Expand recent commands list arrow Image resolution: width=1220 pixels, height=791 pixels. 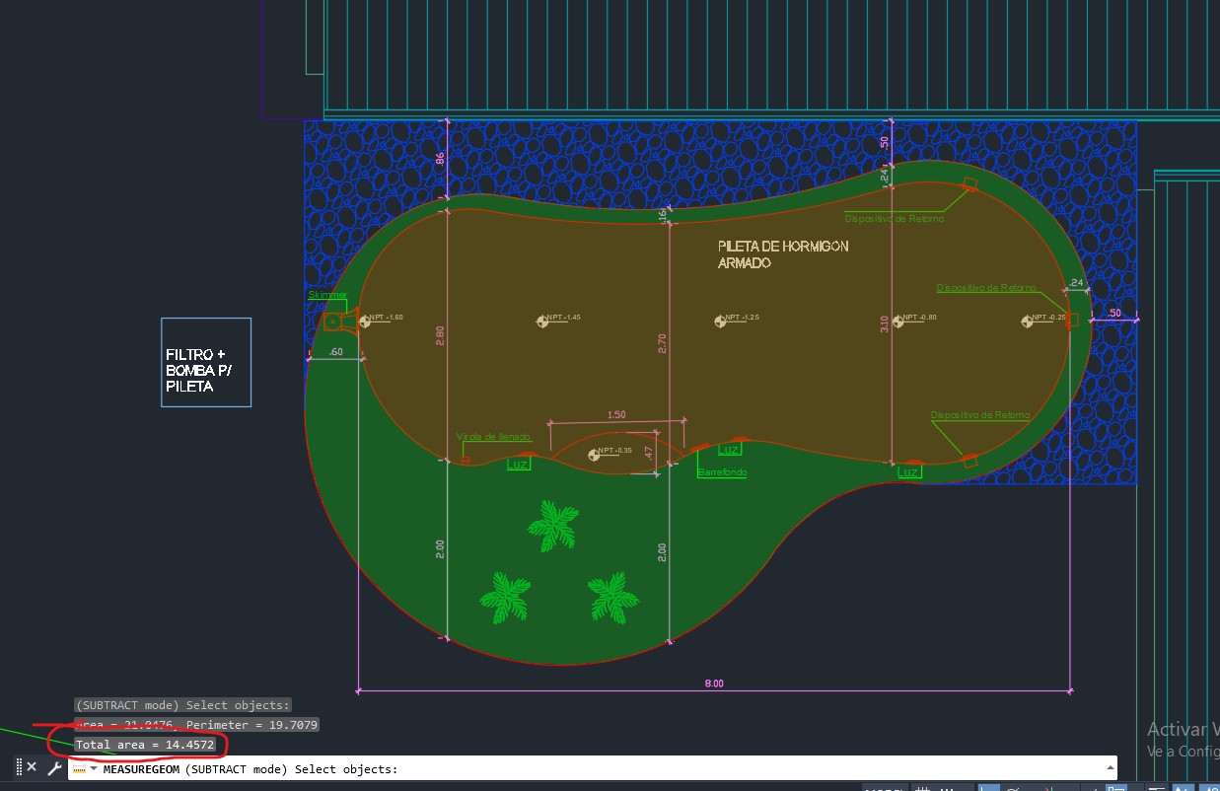(93, 769)
